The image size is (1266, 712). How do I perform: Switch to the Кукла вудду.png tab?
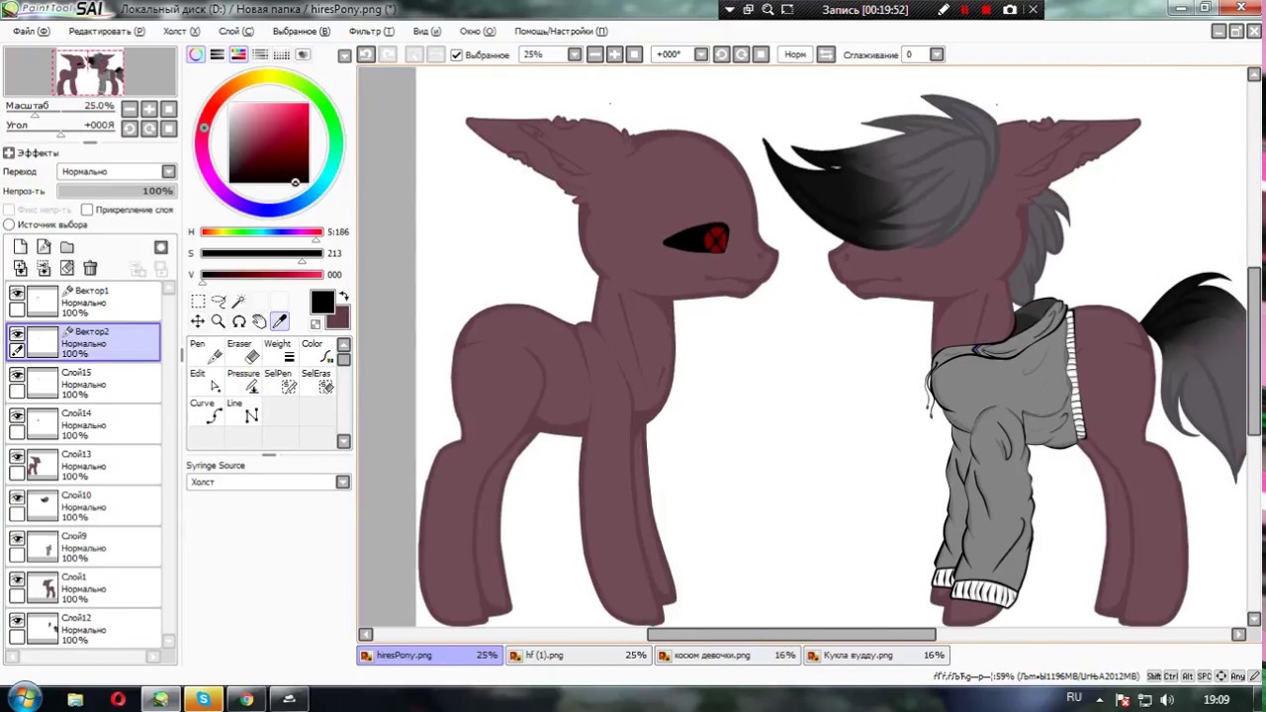pos(877,655)
